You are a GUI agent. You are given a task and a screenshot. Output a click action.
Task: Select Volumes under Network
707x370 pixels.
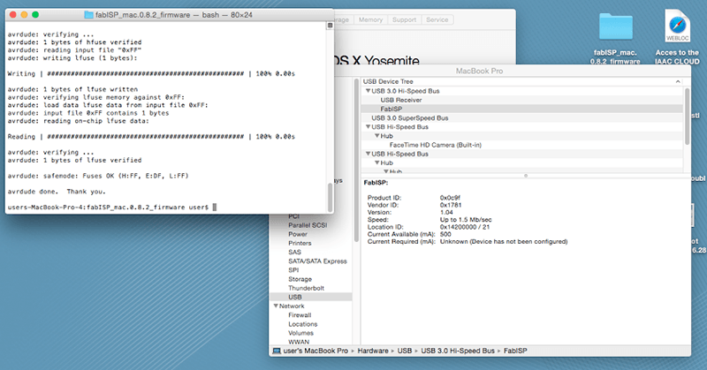[300, 333]
